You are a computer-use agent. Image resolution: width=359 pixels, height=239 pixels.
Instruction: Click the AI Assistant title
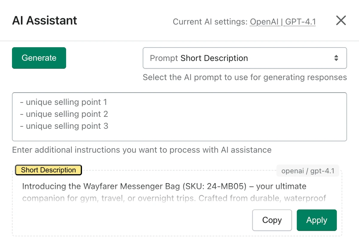(x=44, y=20)
